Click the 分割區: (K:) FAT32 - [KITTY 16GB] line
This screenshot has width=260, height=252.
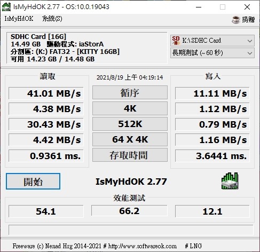pyautogui.click(x=65, y=52)
